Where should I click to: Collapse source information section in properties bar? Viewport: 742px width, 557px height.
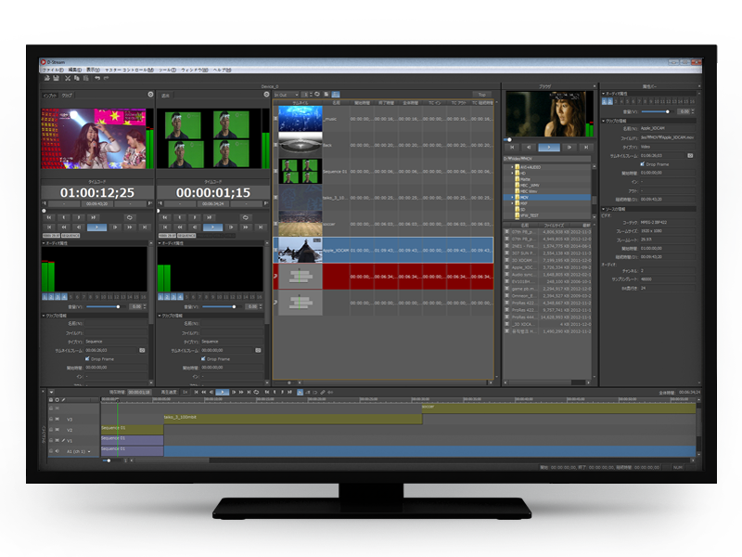[x=604, y=209]
